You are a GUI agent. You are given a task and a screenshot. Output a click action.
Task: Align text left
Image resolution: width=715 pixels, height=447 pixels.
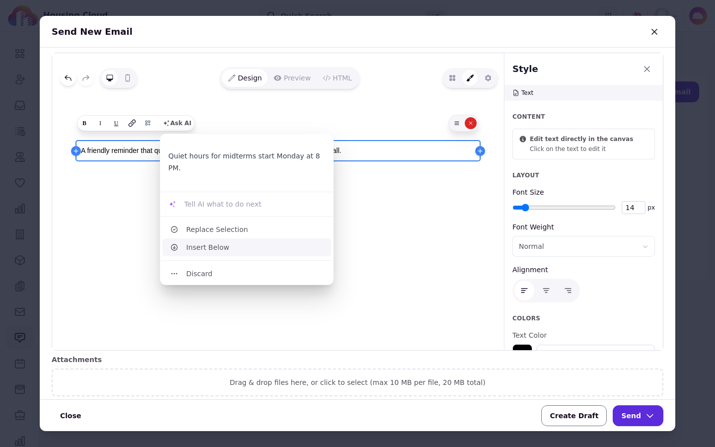524,291
